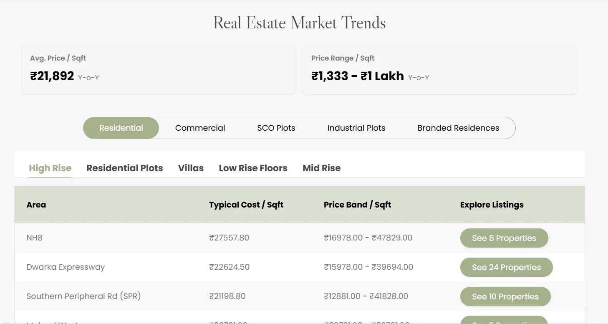Click the NH8 area name
The image size is (608, 324).
tap(35, 238)
